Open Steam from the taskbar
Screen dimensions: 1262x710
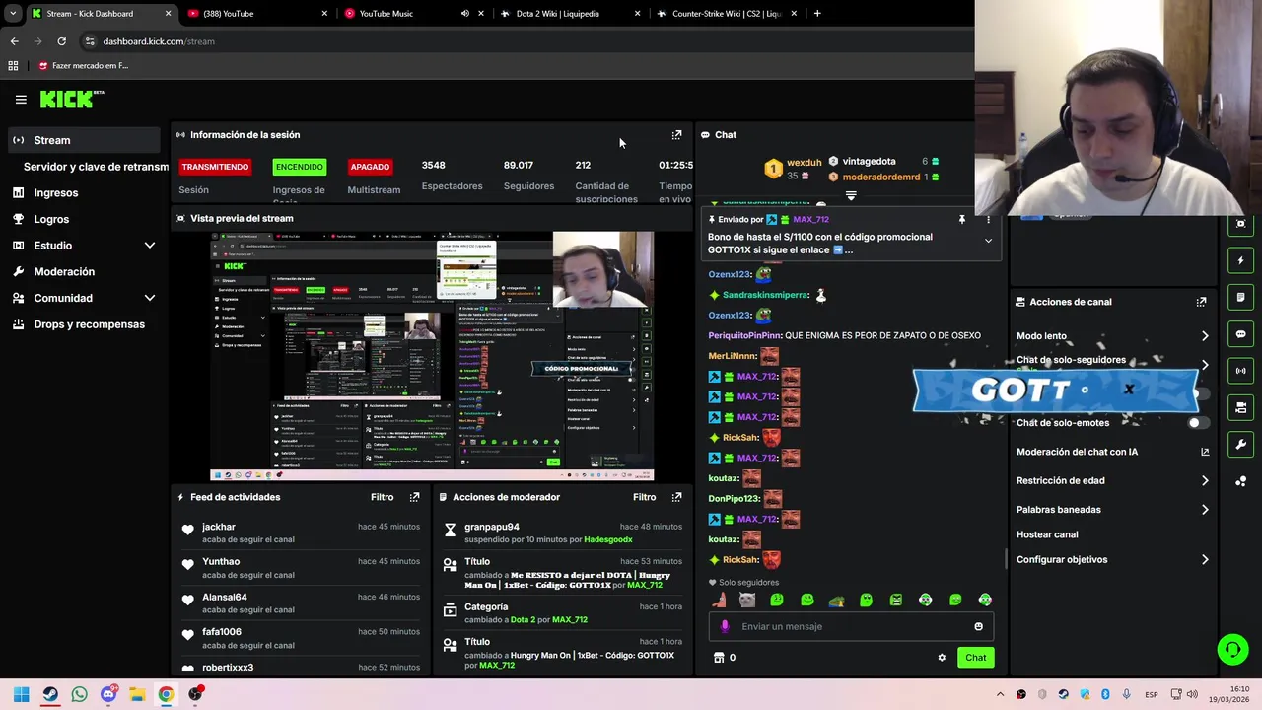pos(50,694)
